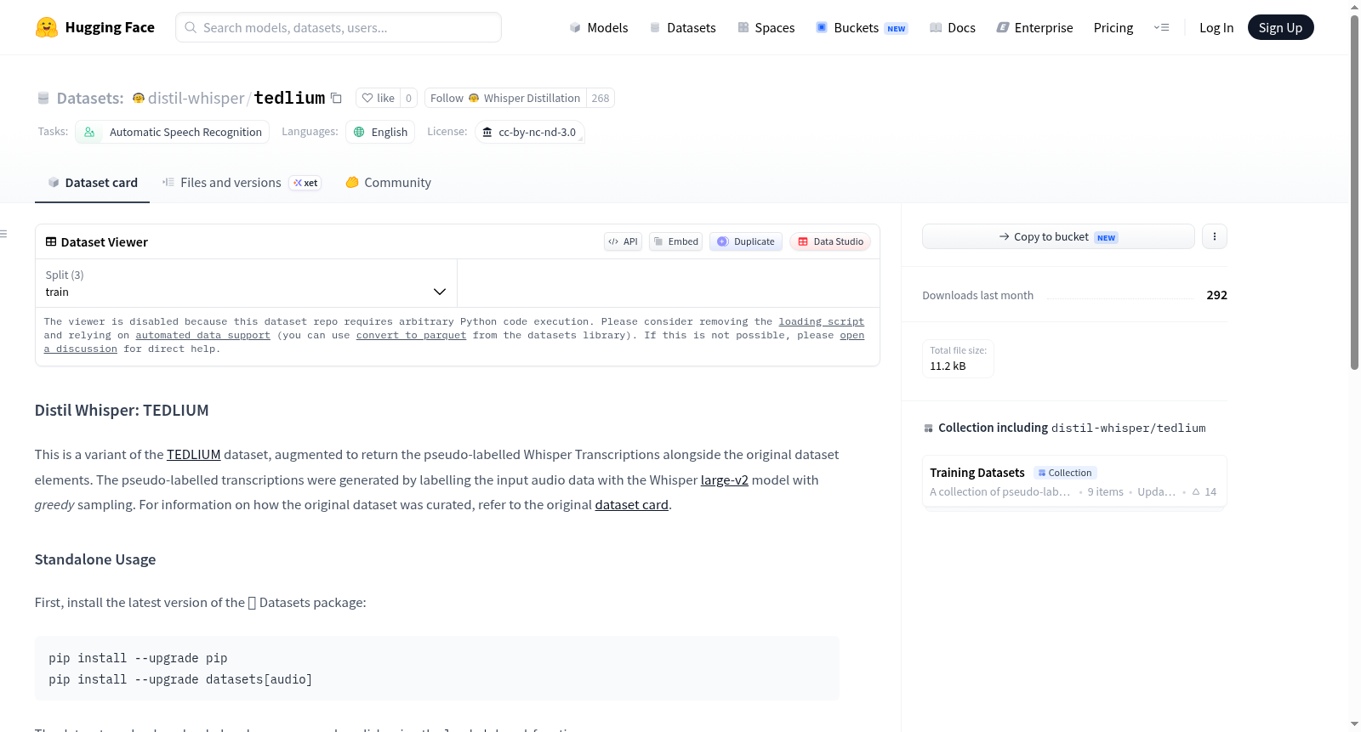This screenshot has width=1361, height=732.
Task: Click the Duplicate button
Action: point(746,241)
